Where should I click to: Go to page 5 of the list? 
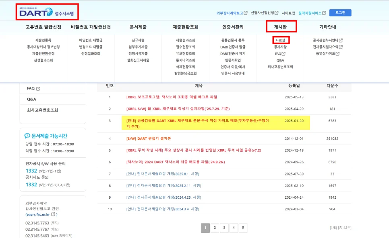tap(243, 228)
